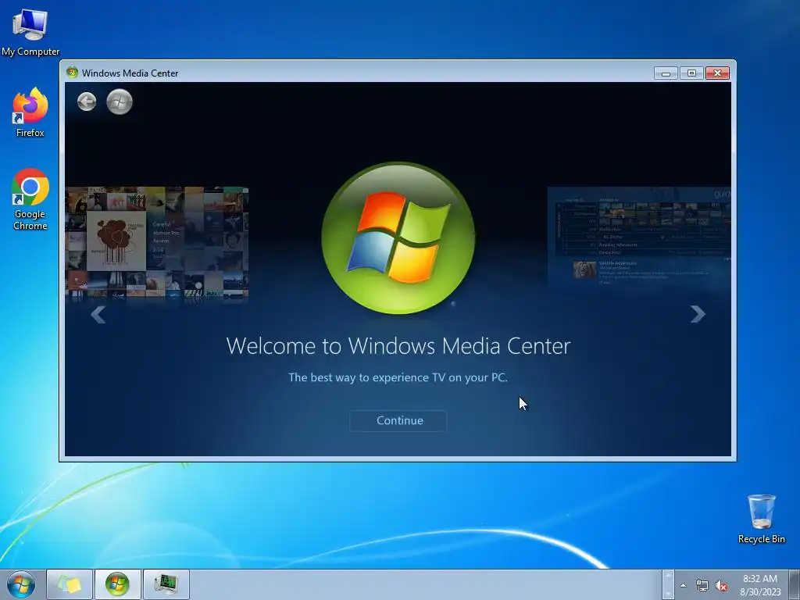
Task: Launch Firefox from the desktop
Action: coord(30,112)
